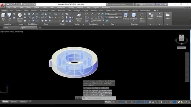The image size is (191, 107).
Task: Open the Unsaved View dropdown
Action: (x=113, y=18)
